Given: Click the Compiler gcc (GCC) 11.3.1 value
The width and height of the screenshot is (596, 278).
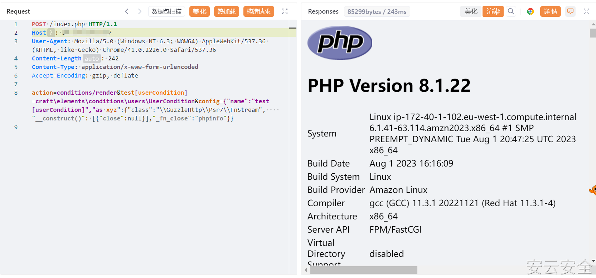Looking at the screenshot, I should (462, 203).
